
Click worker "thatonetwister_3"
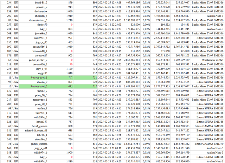[x=38, y=20]
